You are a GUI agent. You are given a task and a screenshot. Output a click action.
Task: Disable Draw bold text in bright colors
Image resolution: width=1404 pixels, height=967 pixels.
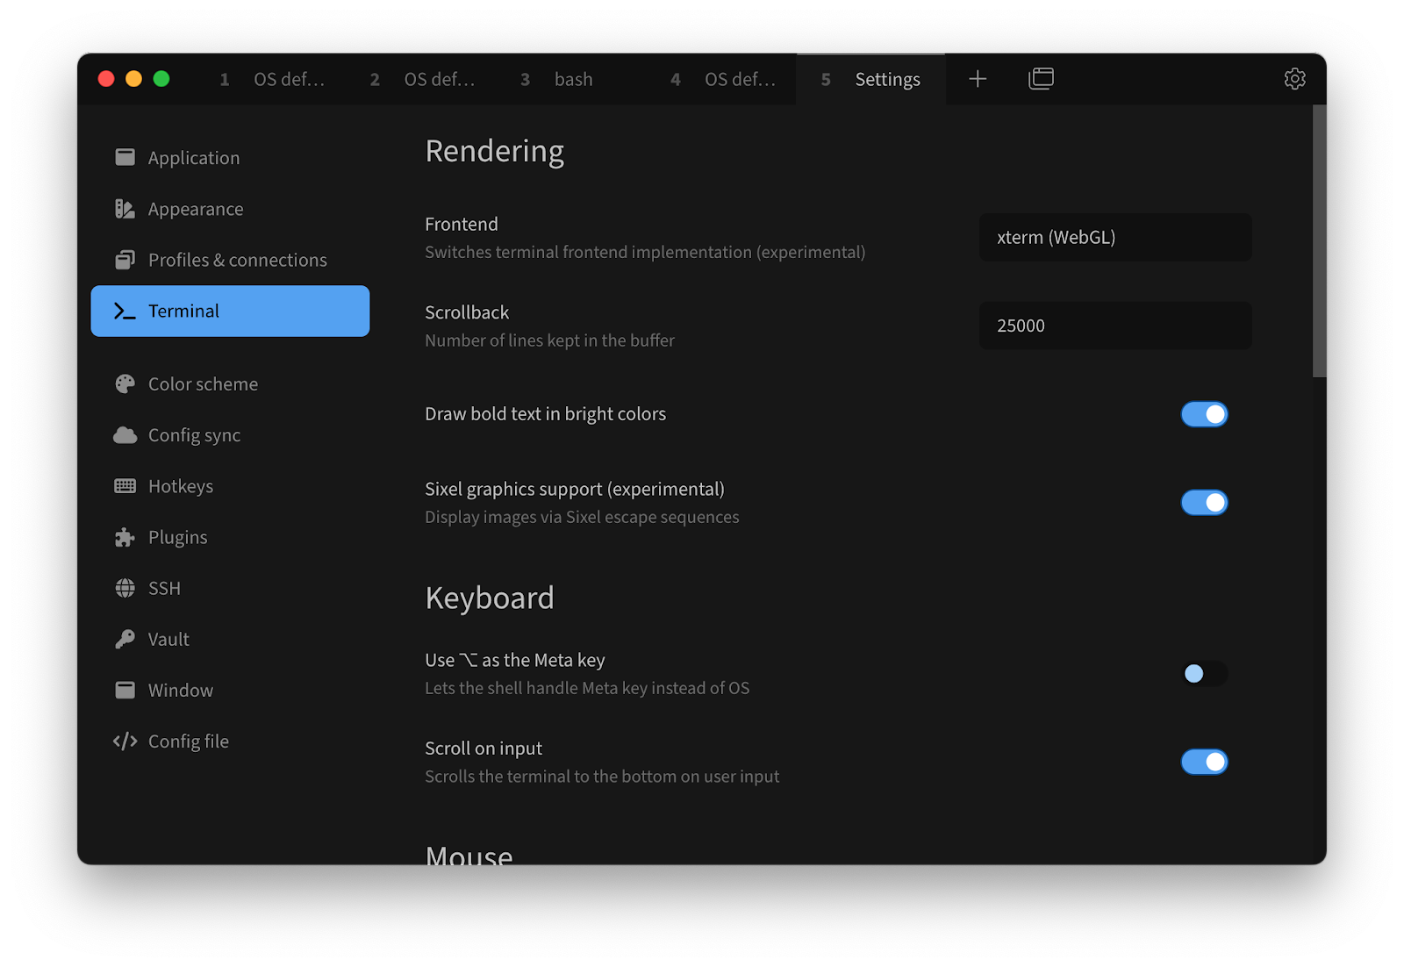click(1204, 413)
